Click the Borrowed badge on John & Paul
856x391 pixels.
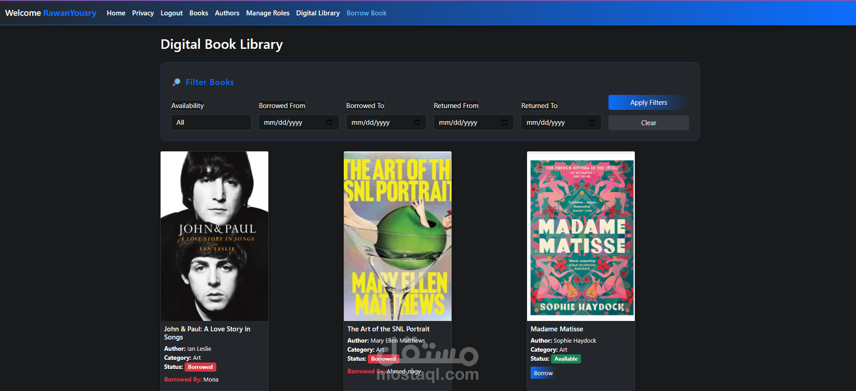click(200, 367)
